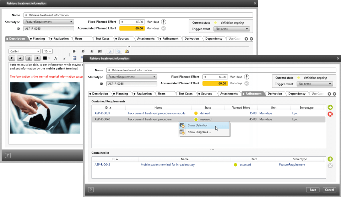
Task: Remove selected contained requirement with red X
Action: point(330,114)
